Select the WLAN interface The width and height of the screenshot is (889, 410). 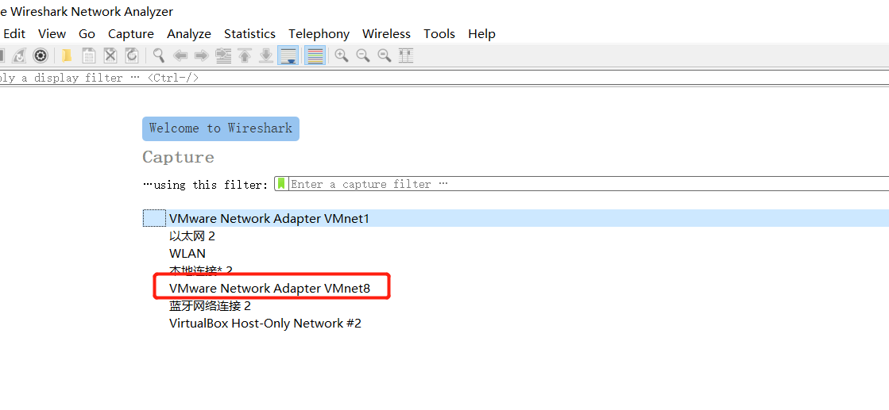click(187, 253)
